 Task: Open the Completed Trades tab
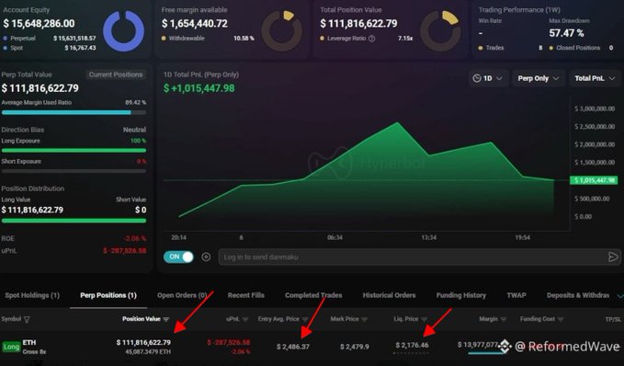313,295
